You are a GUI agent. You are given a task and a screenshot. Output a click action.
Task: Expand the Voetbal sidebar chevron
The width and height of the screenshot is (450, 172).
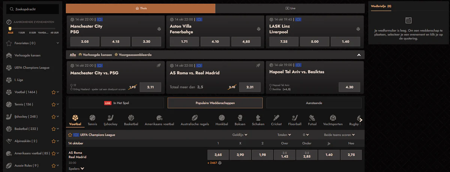click(58, 92)
